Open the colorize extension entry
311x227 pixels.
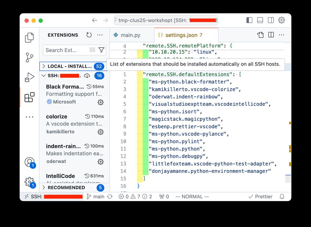point(75,124)
